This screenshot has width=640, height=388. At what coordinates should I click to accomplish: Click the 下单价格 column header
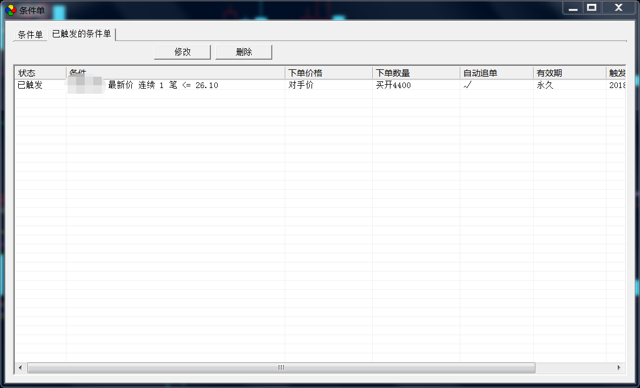point(329,73)
